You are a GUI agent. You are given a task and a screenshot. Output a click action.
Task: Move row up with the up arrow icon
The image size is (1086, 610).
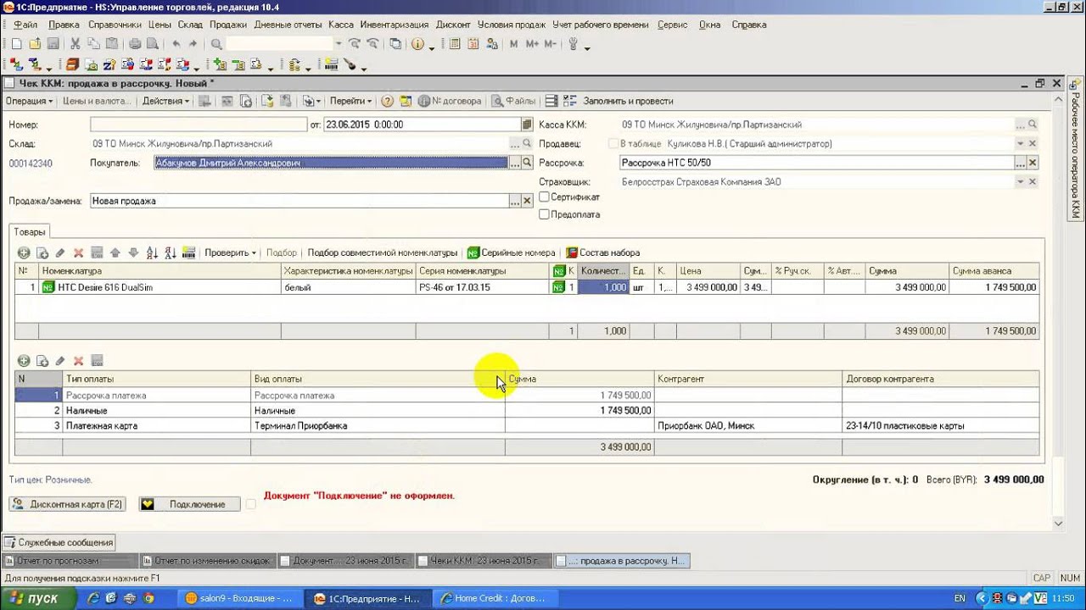pyautogui.click(x=115, y=252)
